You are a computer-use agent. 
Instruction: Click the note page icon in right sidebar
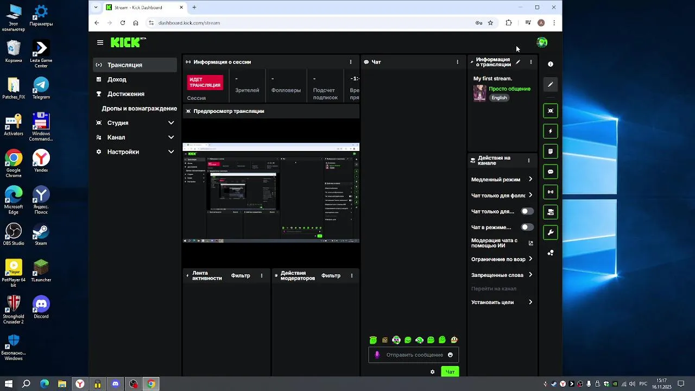(x=551, y=152)
